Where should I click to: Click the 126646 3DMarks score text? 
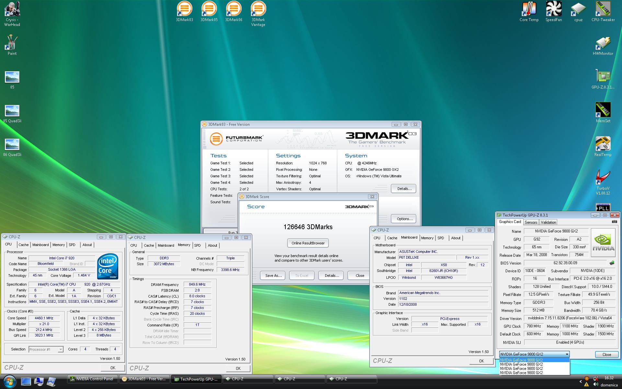tap(308, 227)
